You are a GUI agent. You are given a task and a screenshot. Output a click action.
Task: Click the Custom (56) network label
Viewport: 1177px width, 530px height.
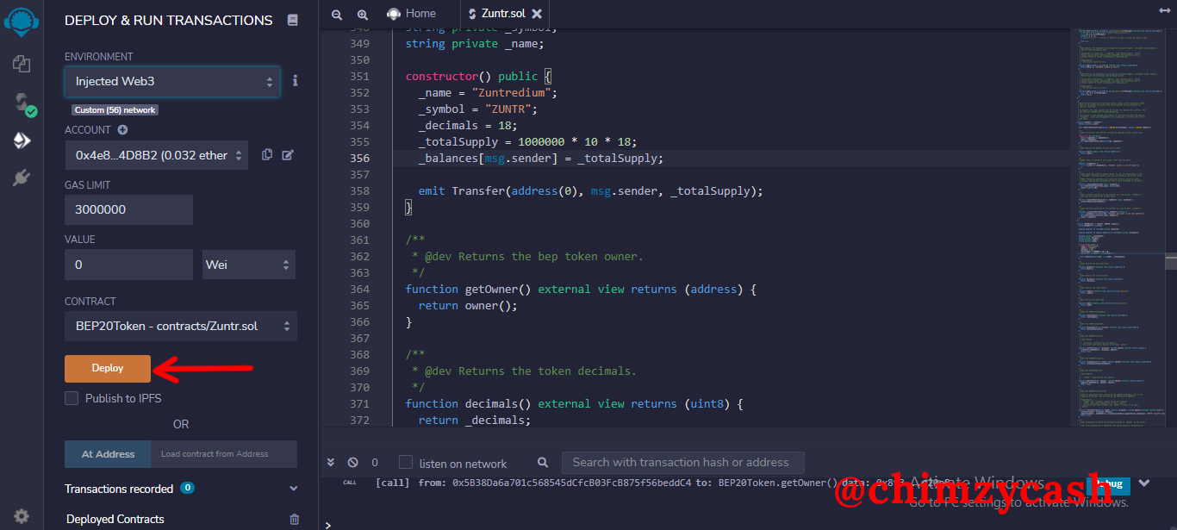pyautogui.click(x=115, y=110)
